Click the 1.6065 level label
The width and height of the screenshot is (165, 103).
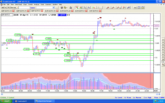click(48, 39)
